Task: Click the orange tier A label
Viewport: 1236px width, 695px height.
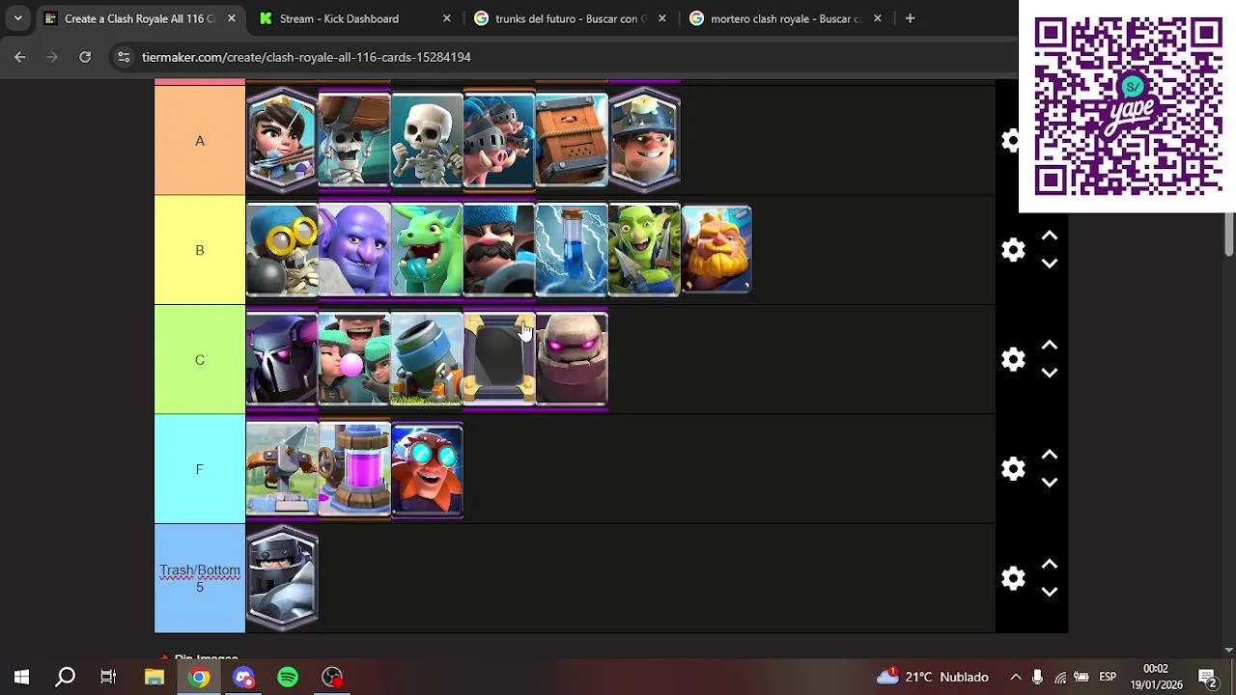Action: 200,141
